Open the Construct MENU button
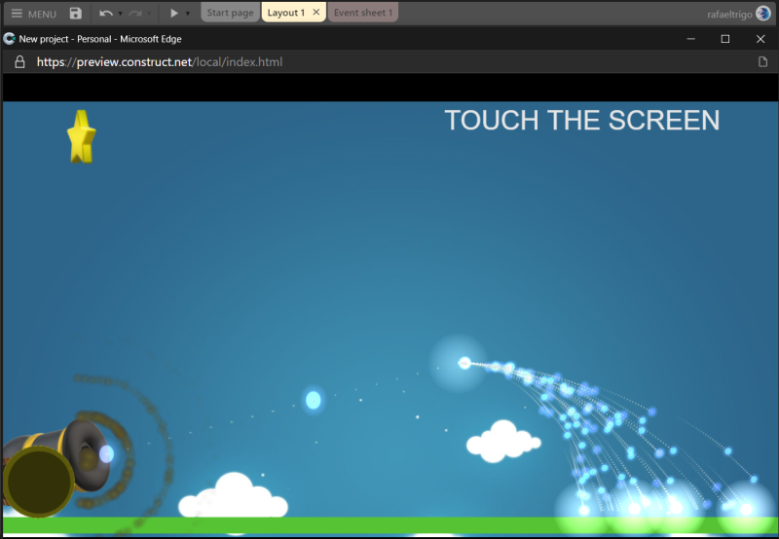This screenshot has height=539, width=779. (33, 14)
